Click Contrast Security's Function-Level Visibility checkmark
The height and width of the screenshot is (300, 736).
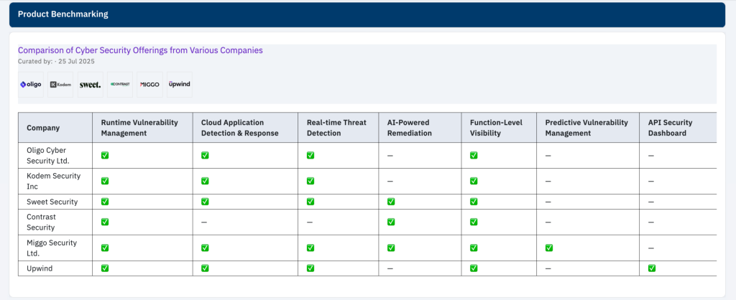[474, 222]
